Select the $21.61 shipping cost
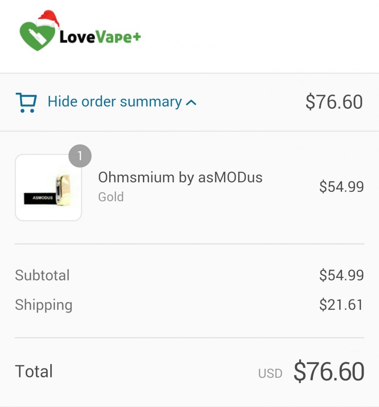The image size is (379, 407). [x=341, y=305]
